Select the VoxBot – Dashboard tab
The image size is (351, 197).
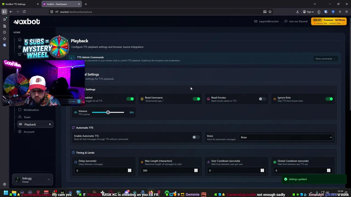(x=62, y=4)
